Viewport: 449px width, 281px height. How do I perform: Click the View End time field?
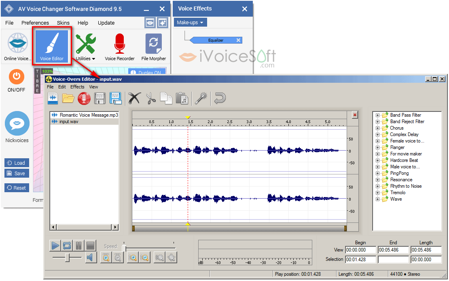[x=393, y=250]
